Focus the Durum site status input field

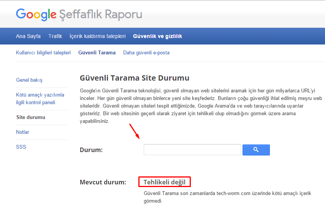click(192, 150)
